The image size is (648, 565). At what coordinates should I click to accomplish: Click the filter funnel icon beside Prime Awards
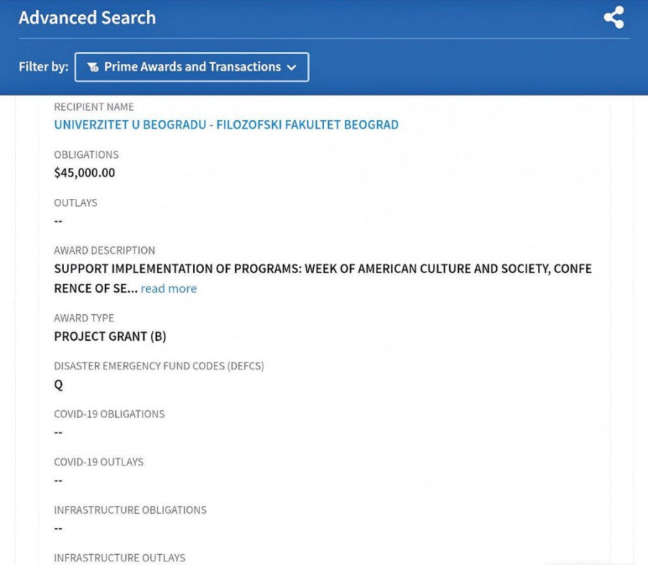point(93,67)
